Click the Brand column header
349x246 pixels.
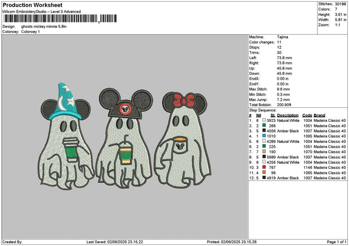[x=319, y=115]
